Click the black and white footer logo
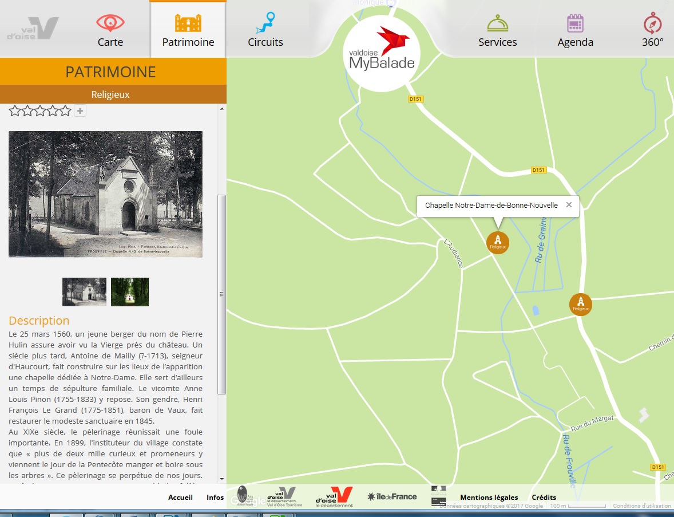 tap(438, 496)
